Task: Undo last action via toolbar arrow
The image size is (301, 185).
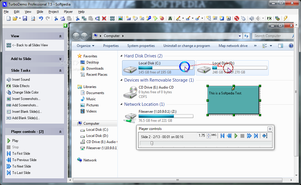Action: point(41,18)
